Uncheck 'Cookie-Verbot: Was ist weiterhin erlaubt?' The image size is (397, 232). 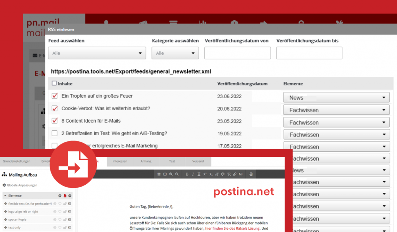(54, 108)
